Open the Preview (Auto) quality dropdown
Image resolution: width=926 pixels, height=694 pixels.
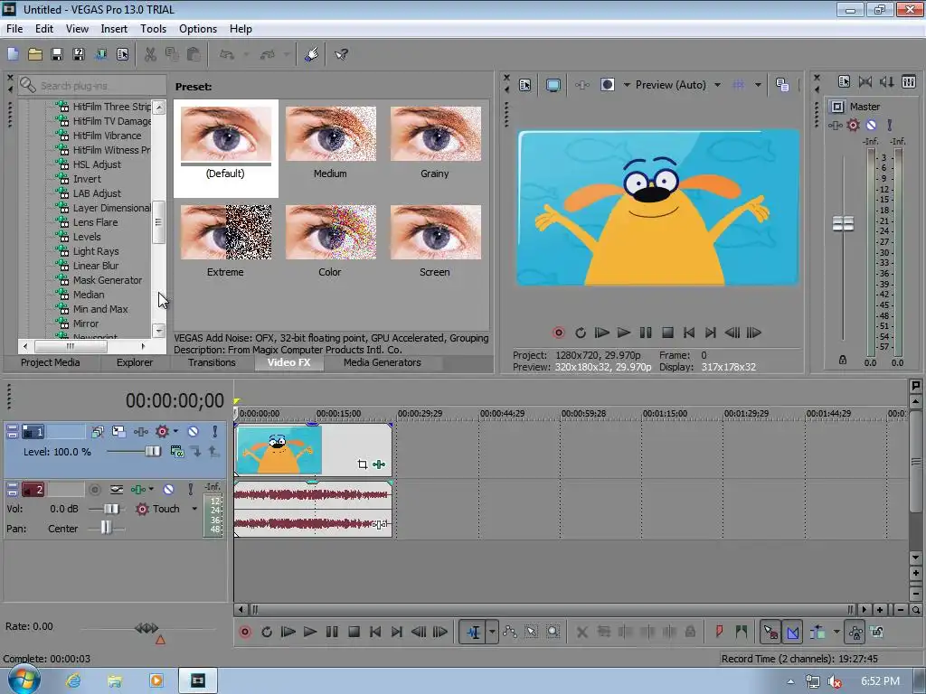point(717,85)
